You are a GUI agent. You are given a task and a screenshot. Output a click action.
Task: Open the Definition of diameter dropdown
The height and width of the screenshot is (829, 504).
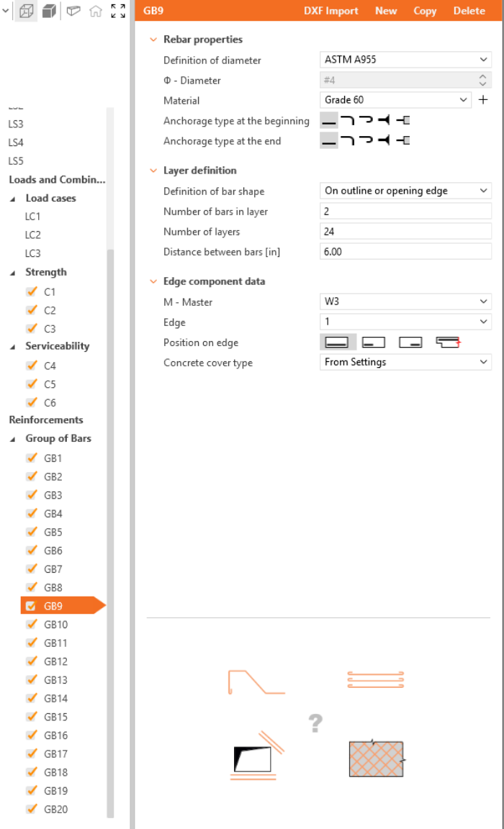coord(405,60)
